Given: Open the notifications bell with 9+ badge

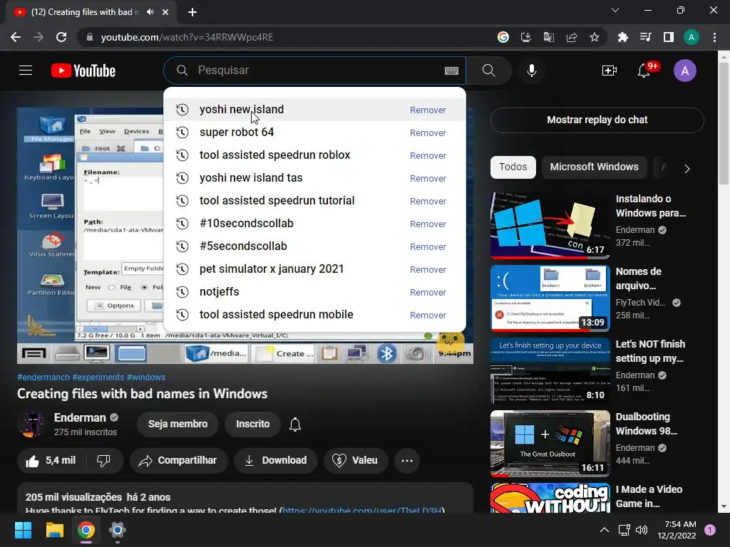Looking at the screenshot, I should (644, 71).
